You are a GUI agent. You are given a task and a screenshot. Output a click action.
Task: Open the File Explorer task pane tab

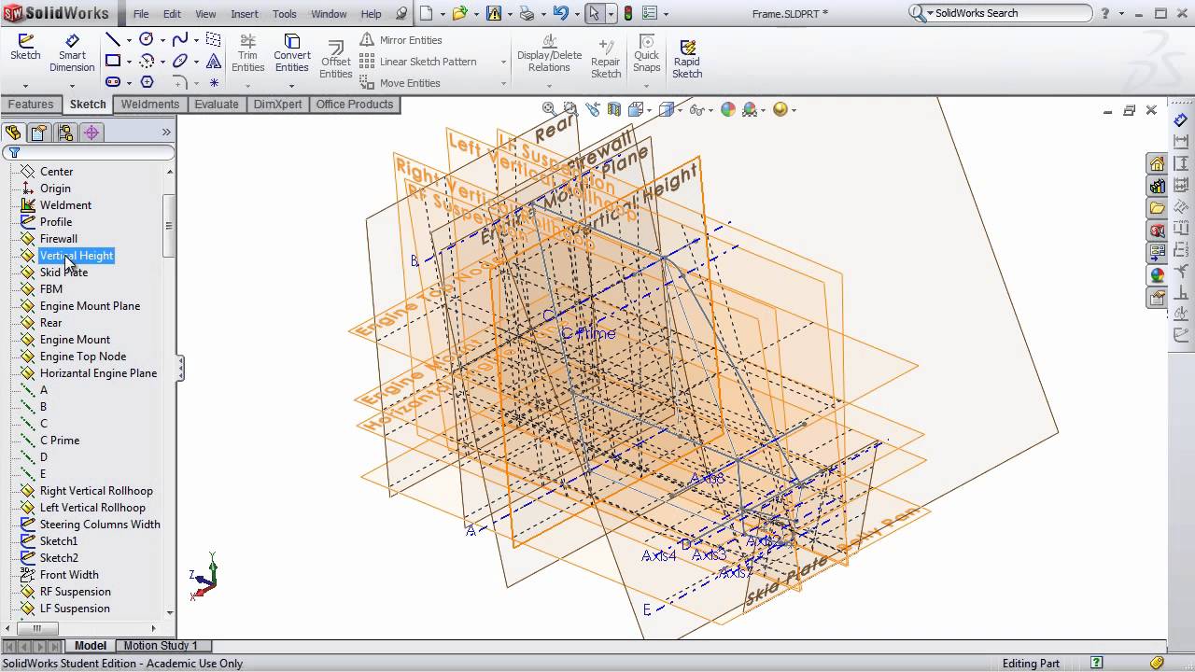click(1158, 208)
